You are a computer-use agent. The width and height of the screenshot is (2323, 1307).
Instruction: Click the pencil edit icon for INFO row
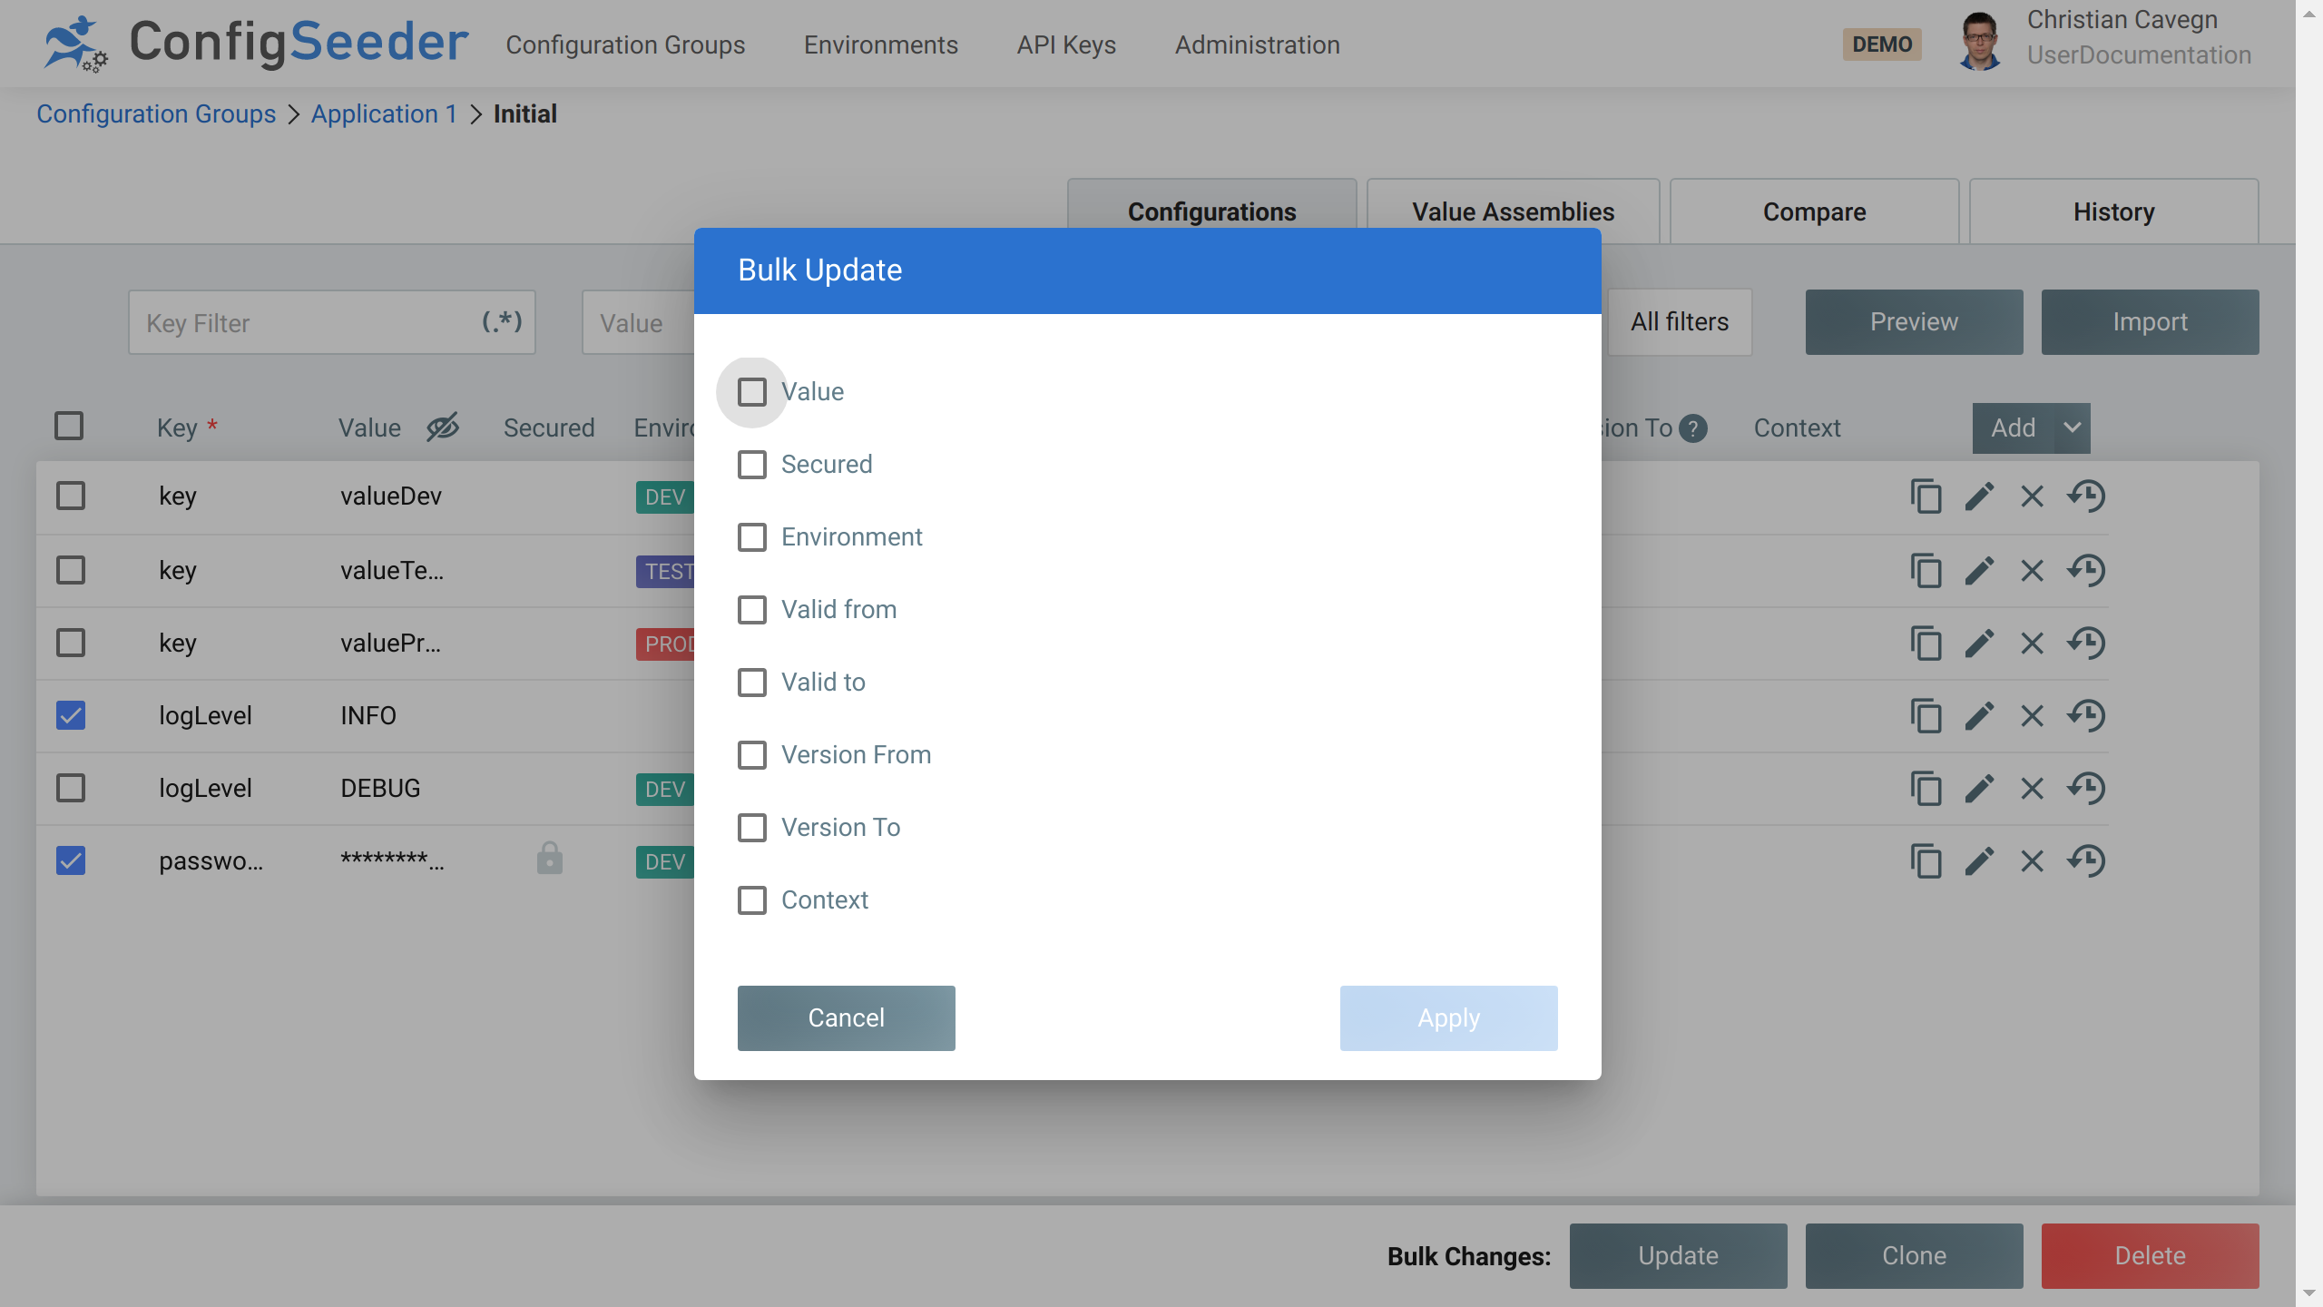coord(1979,716)
